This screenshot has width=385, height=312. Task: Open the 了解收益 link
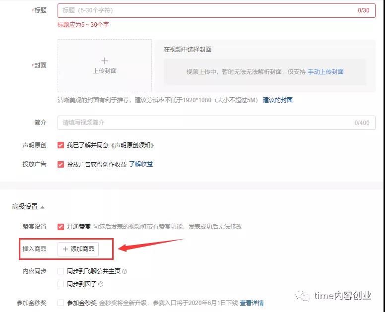point(141,164)
